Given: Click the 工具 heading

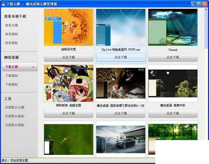Looking at the screenshot, I should (8, 99).
